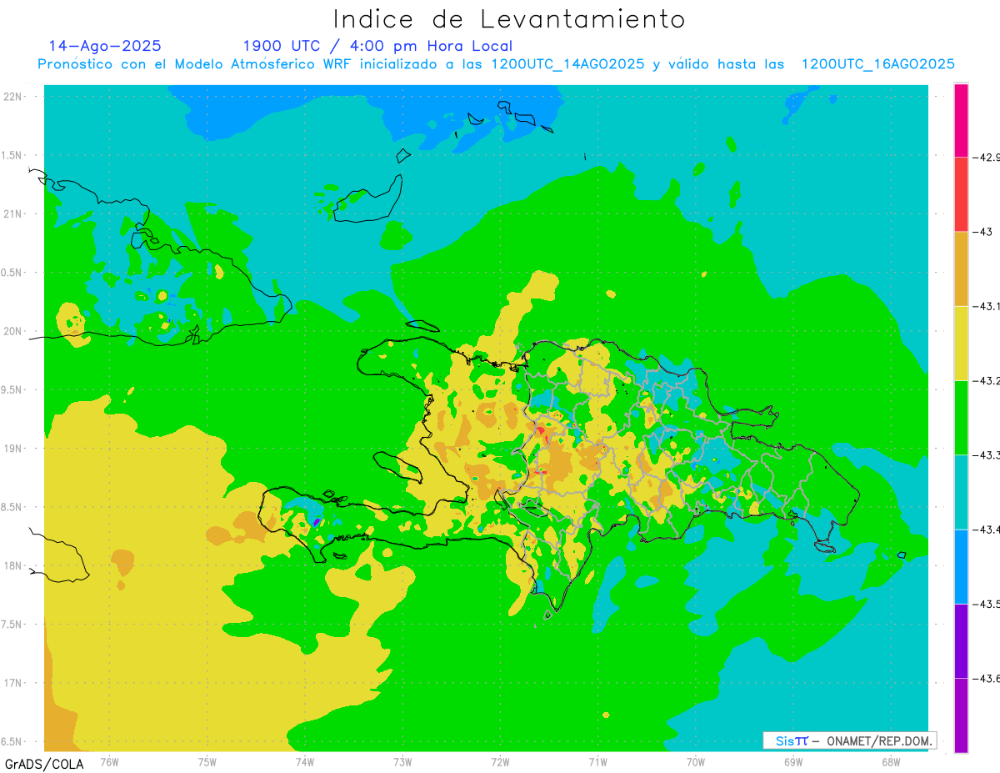This screenshot has height=773, width=1000.
Task: Click the "71W" longitude label
Action: (x=597, y=762)
